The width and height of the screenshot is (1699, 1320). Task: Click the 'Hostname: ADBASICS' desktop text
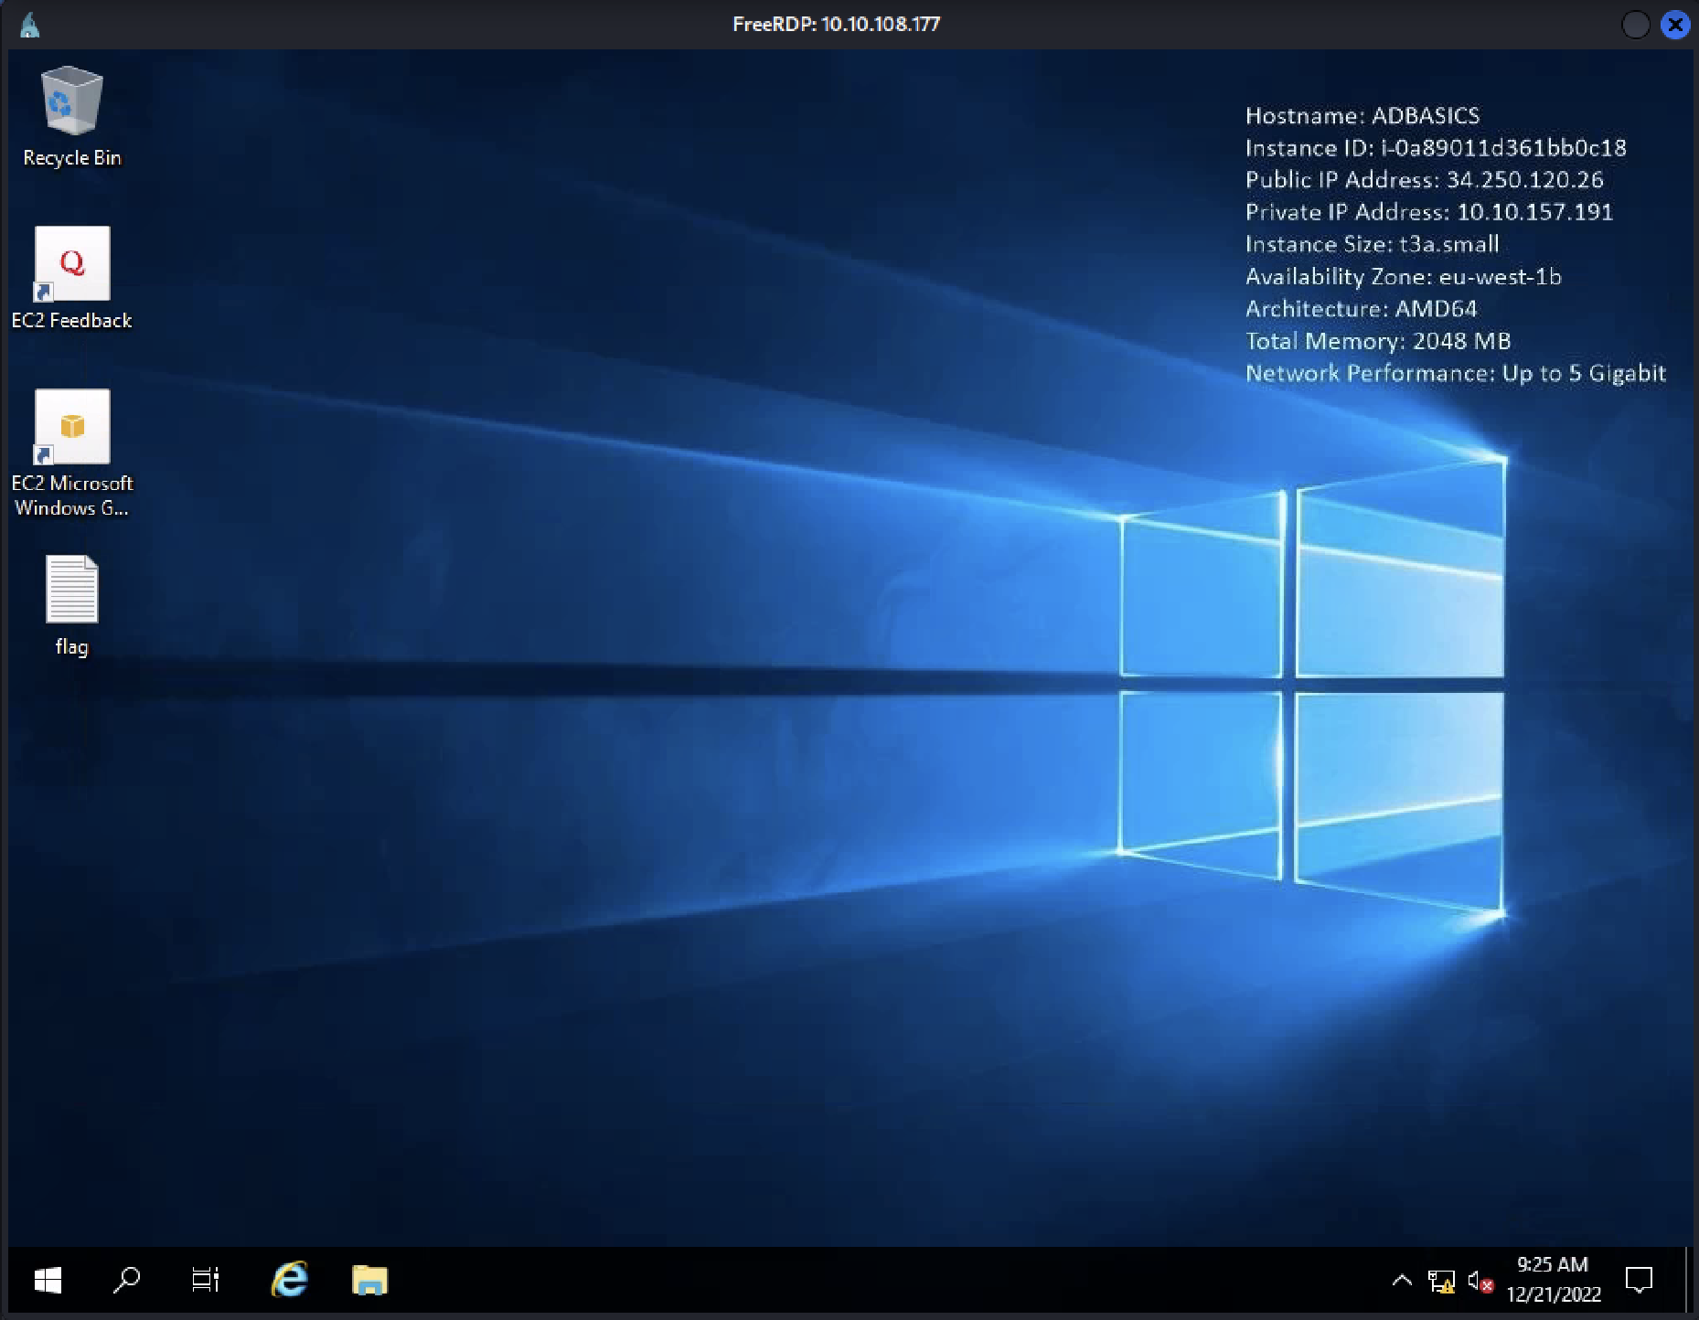point(1362,115)
